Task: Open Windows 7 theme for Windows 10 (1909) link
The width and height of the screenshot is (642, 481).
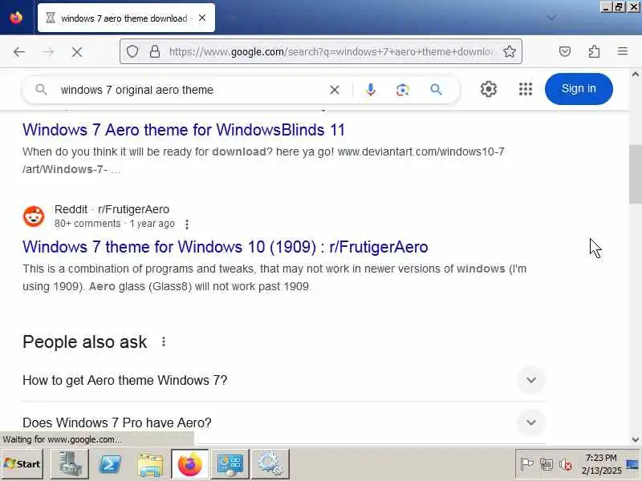Action: tap(226, 247)
